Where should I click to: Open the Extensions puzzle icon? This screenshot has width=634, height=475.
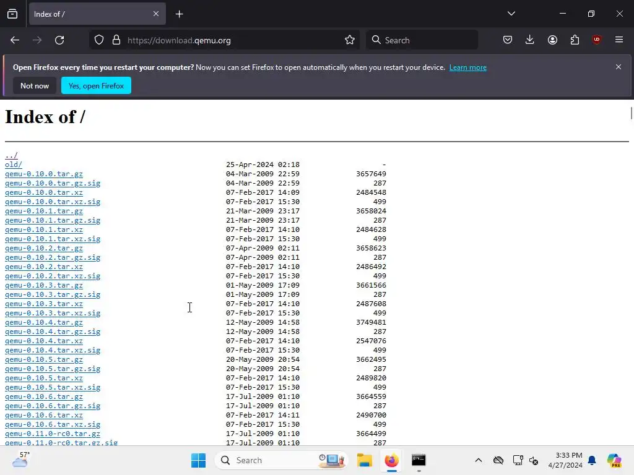pos(575,40)
